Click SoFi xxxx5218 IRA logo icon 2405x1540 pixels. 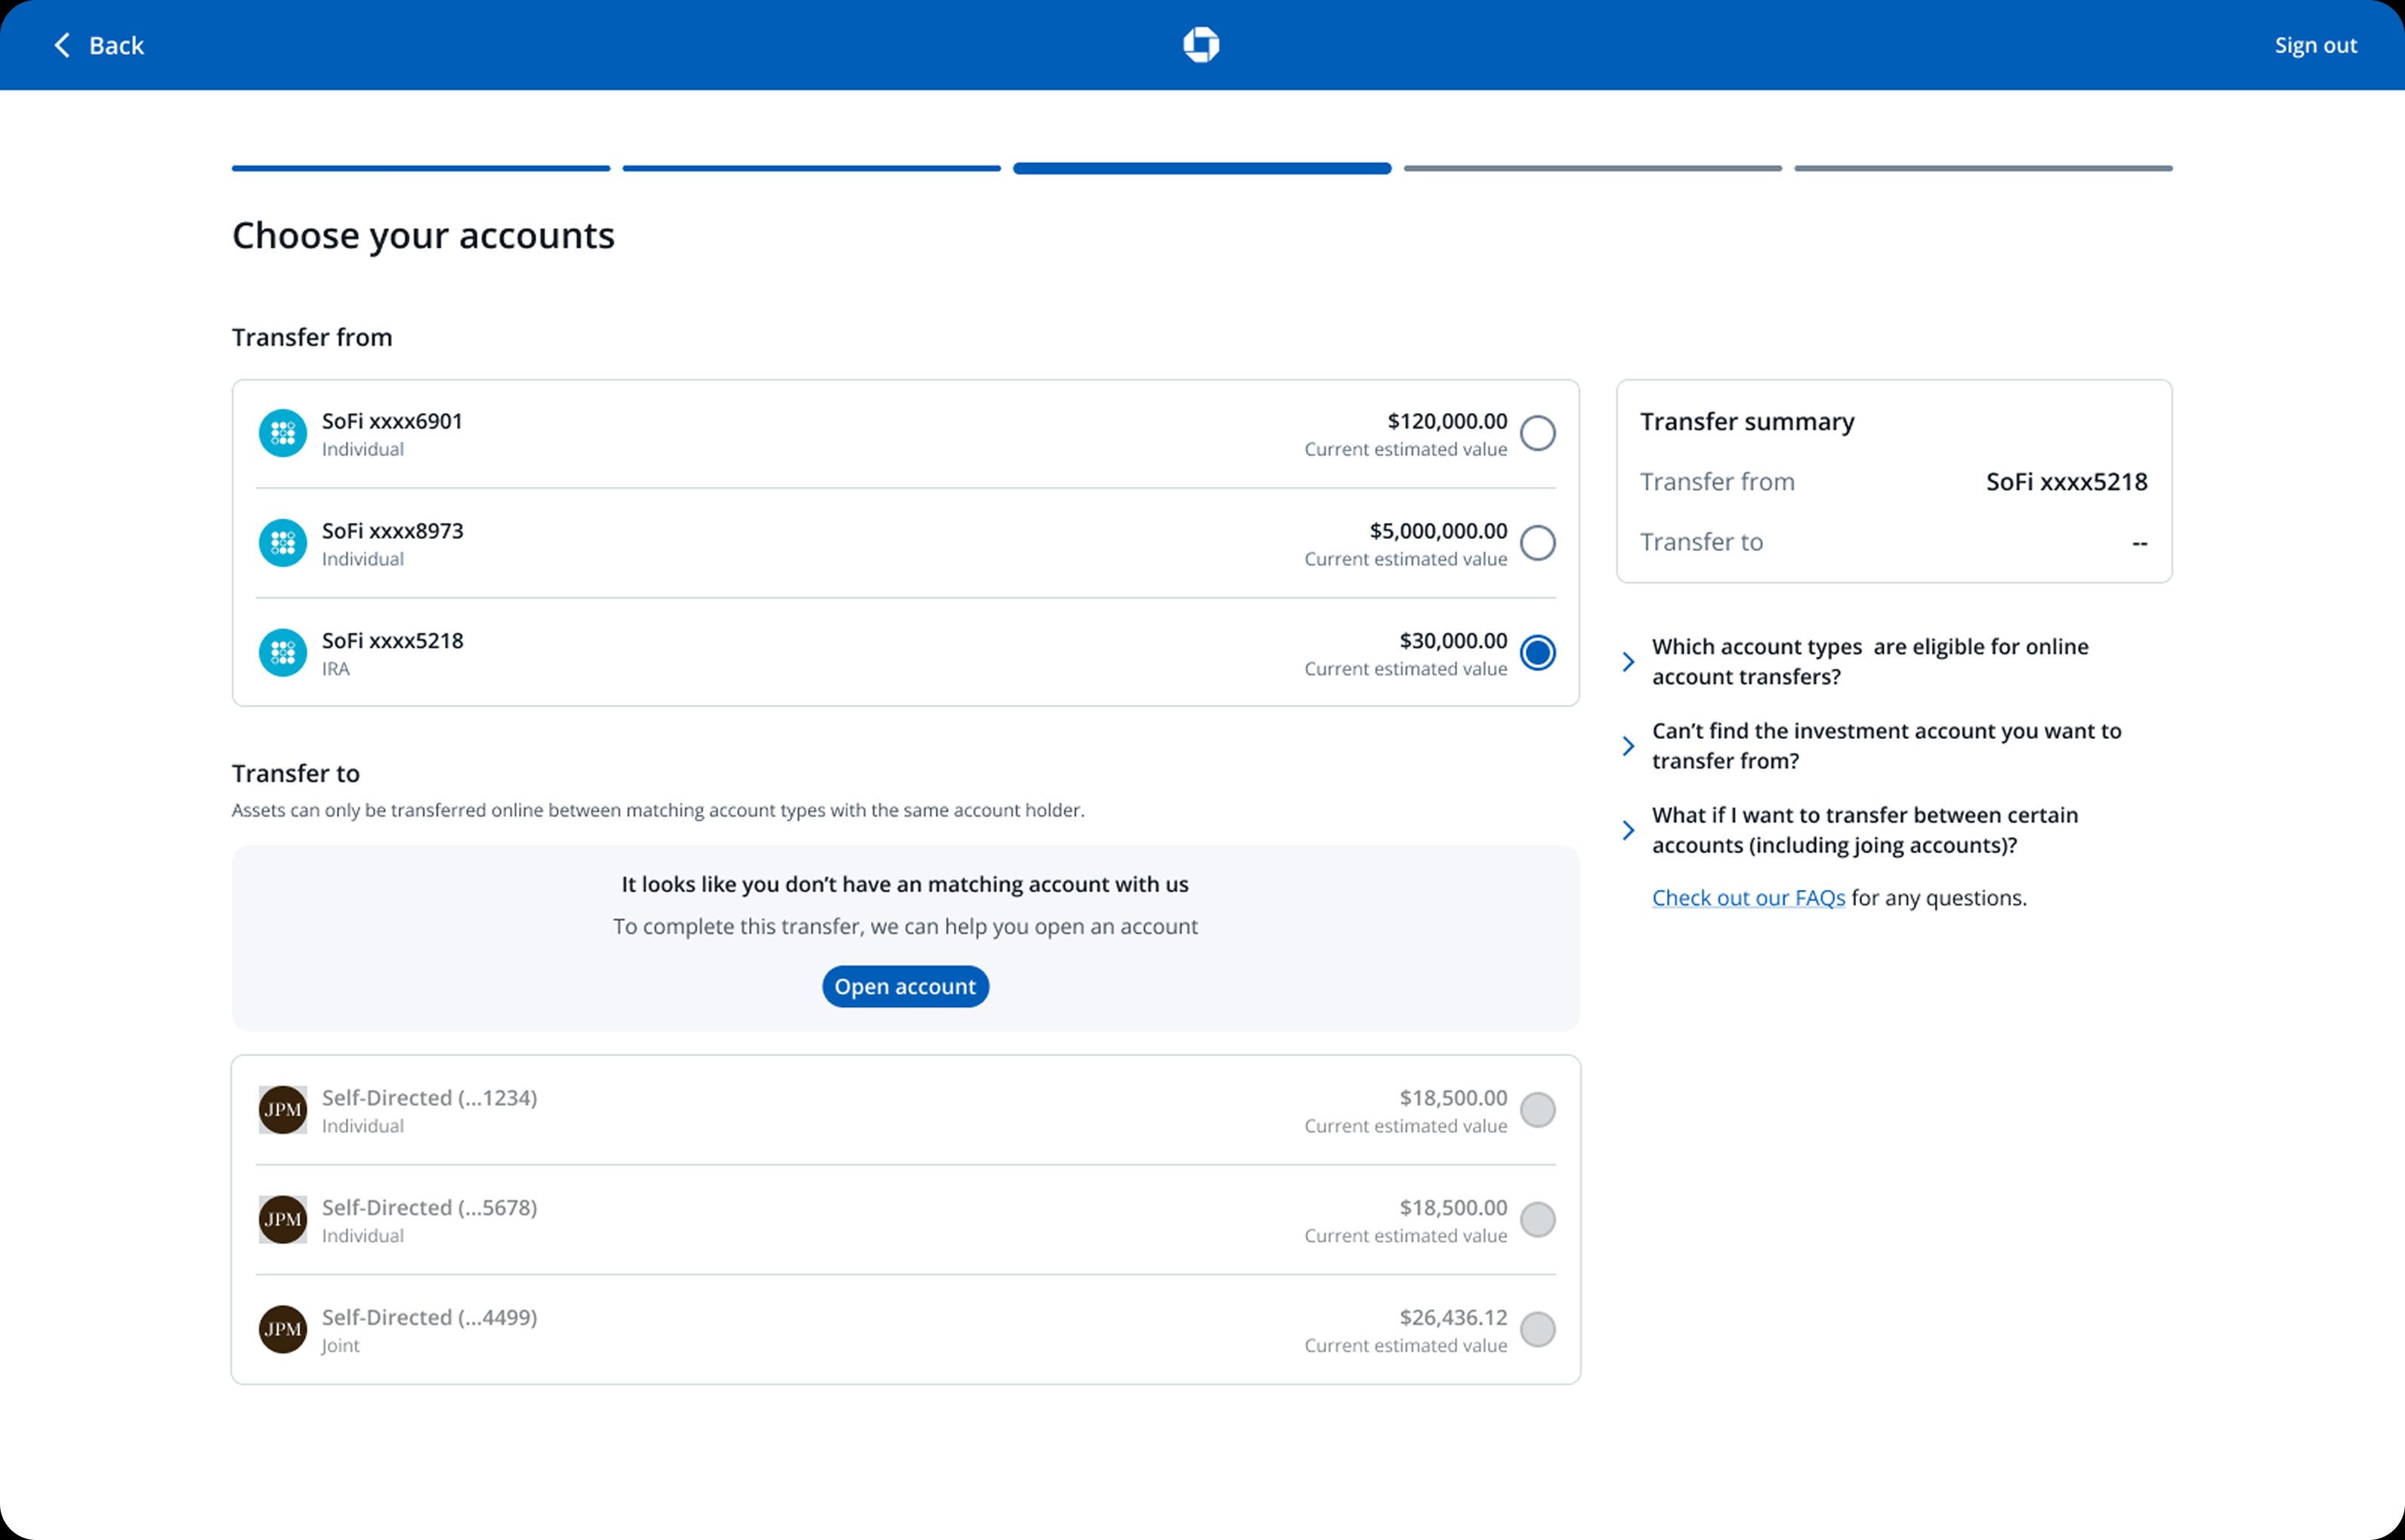click(283, 653)
